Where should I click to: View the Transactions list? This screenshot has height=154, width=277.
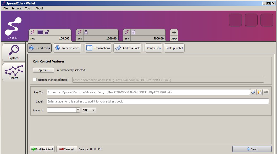point(98,48)
